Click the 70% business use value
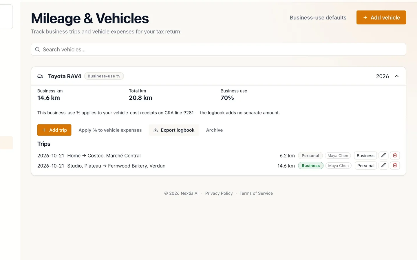Screen dimensions: 417x260 [x=227, y=98]
